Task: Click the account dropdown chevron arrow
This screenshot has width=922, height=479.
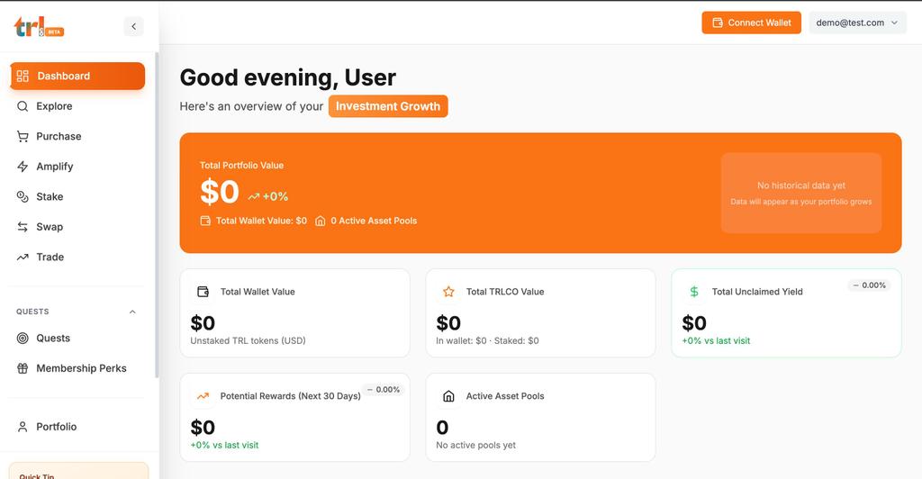Action: (x=894, y=23)
